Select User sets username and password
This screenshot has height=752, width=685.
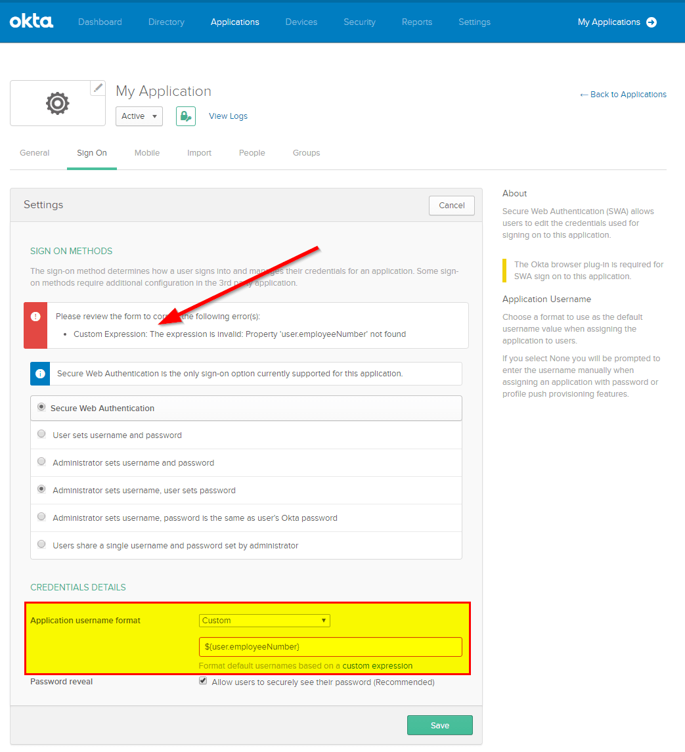42,434
